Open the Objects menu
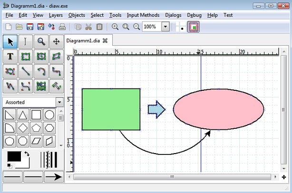The image size is (292, 193). point(77,15)
